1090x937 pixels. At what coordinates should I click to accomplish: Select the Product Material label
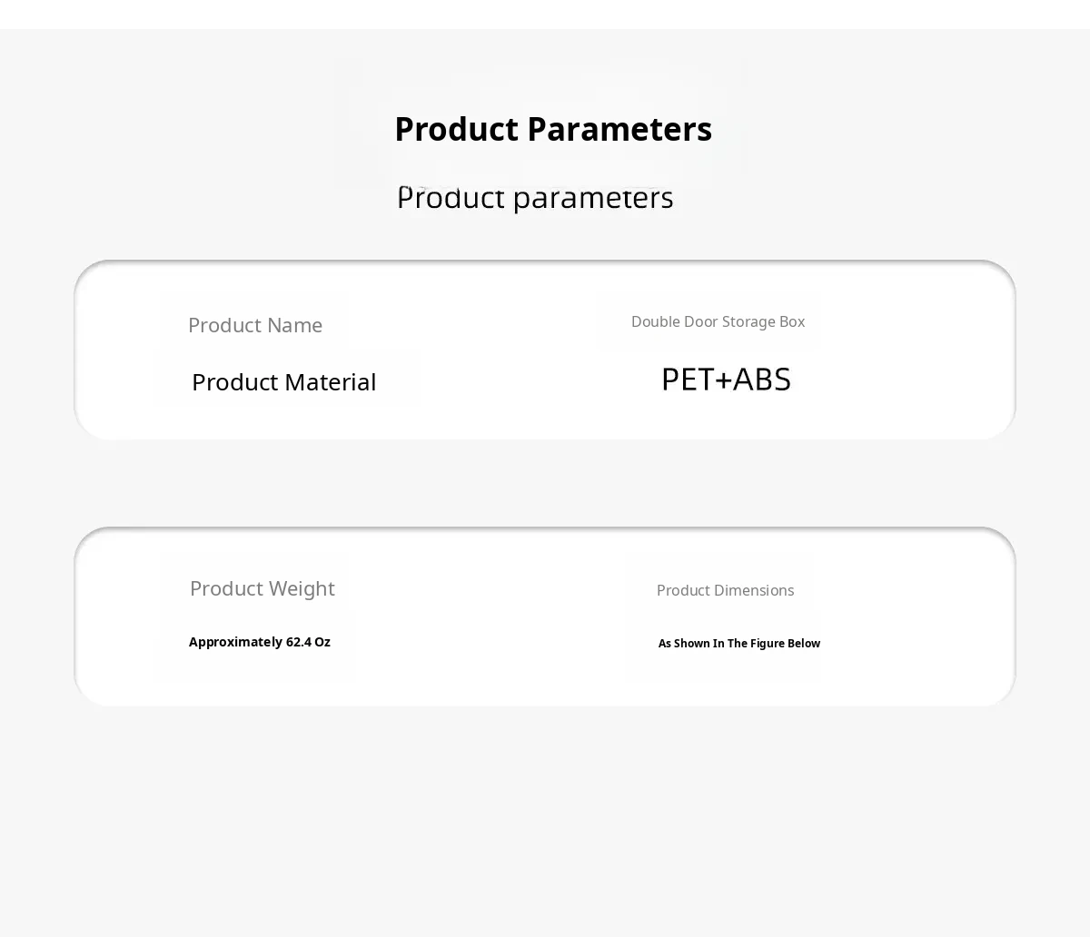point(283,382)
